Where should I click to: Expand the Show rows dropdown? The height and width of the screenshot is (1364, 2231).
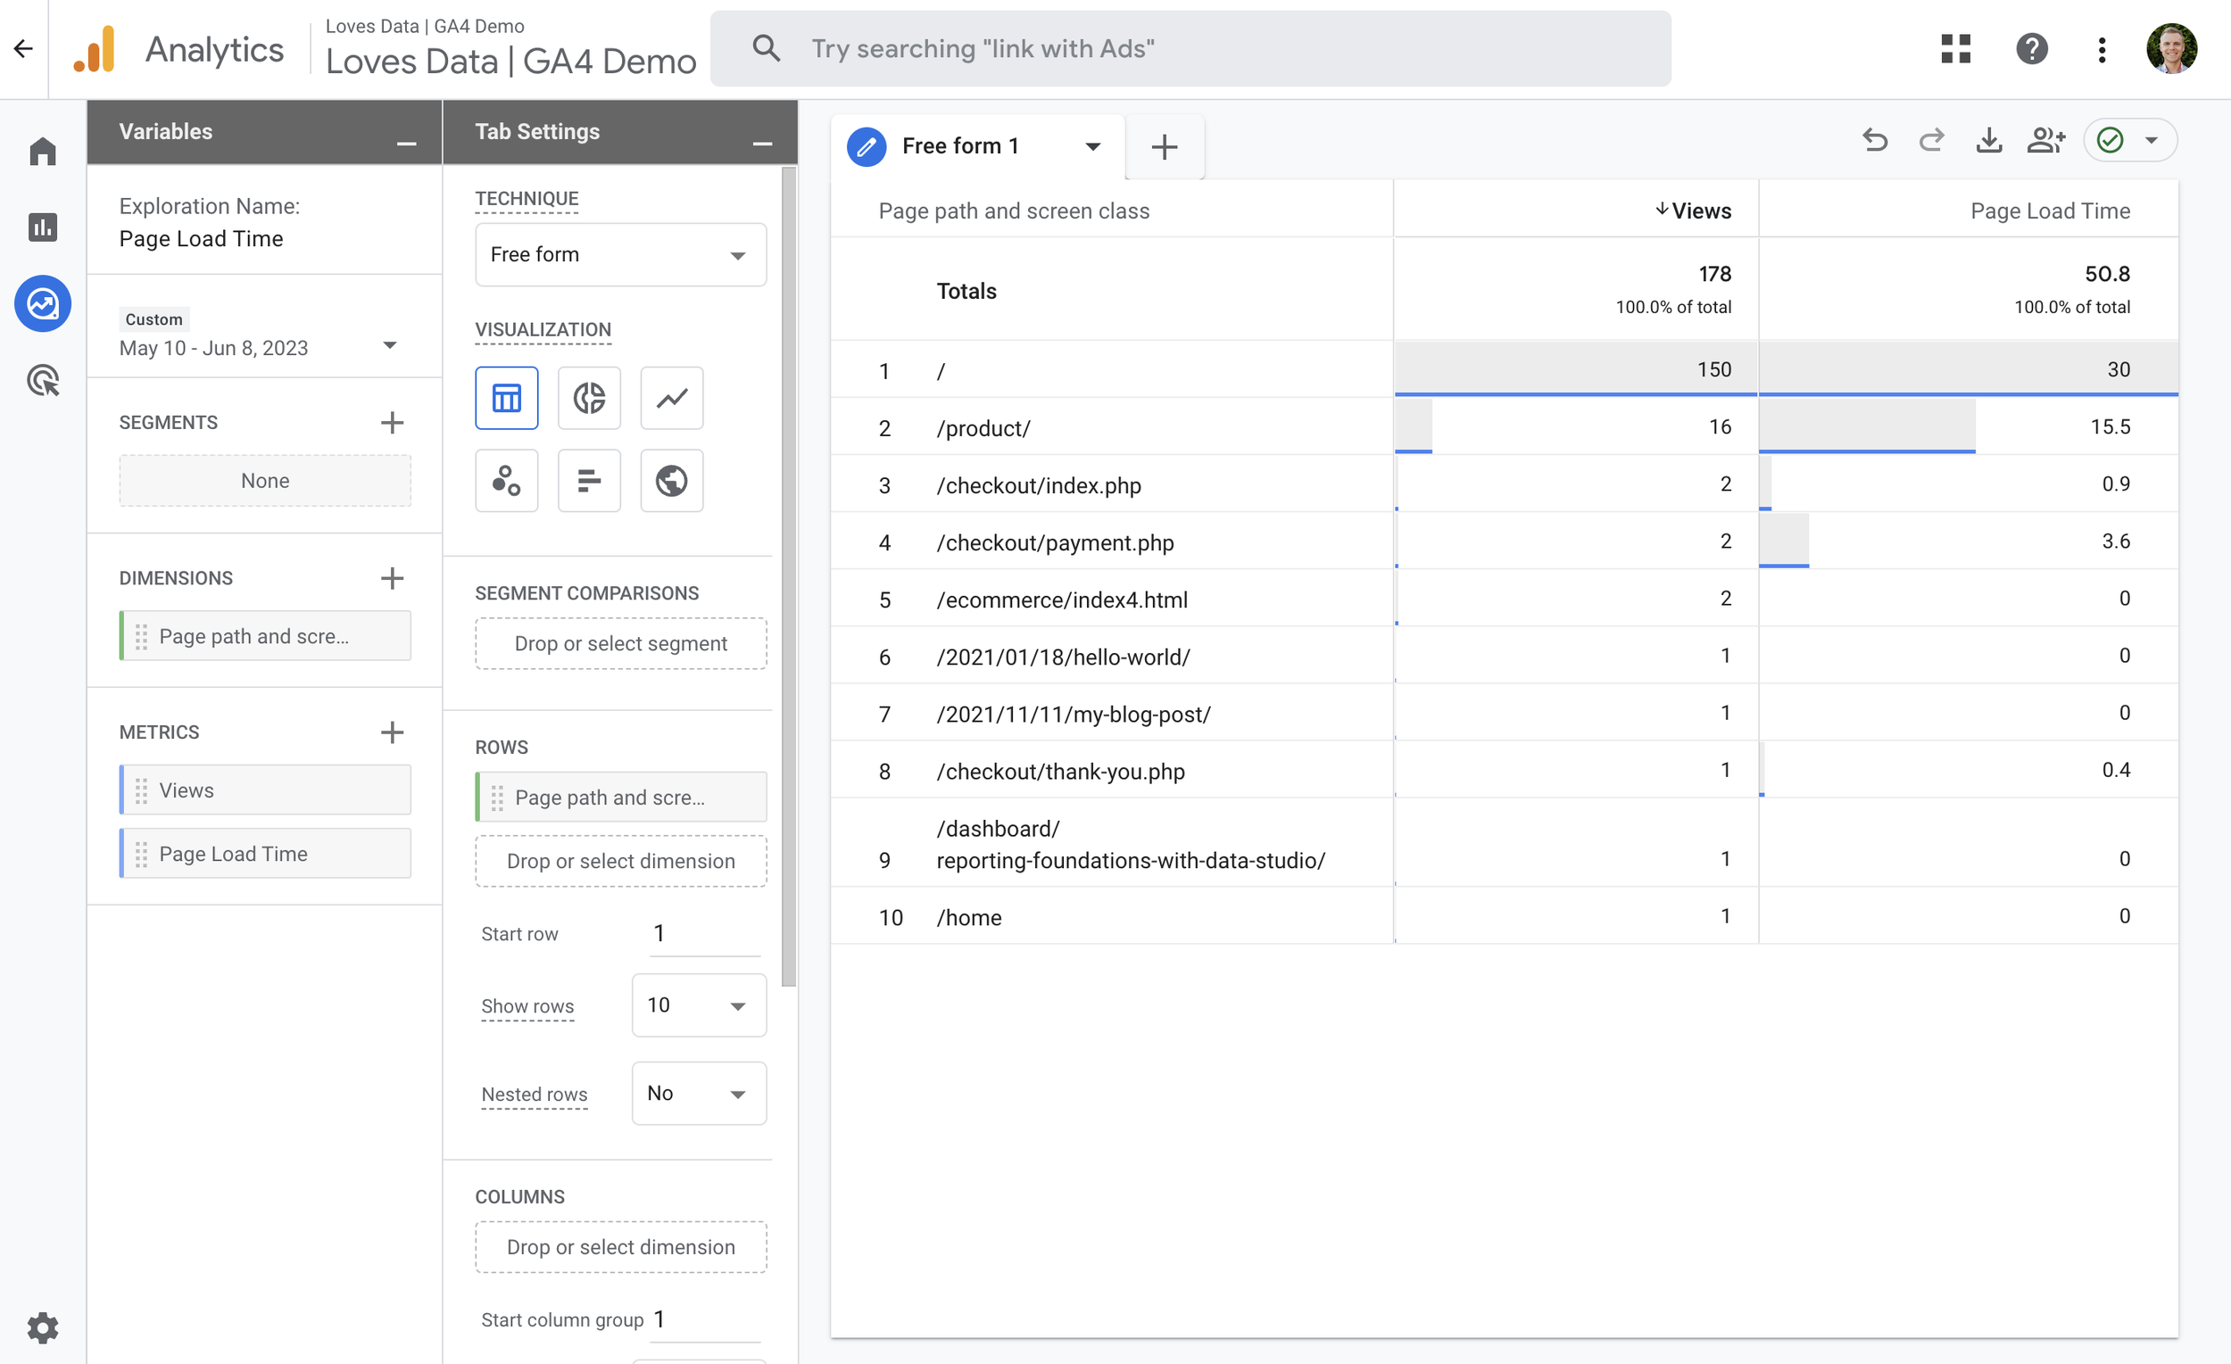pos(698,1005)
